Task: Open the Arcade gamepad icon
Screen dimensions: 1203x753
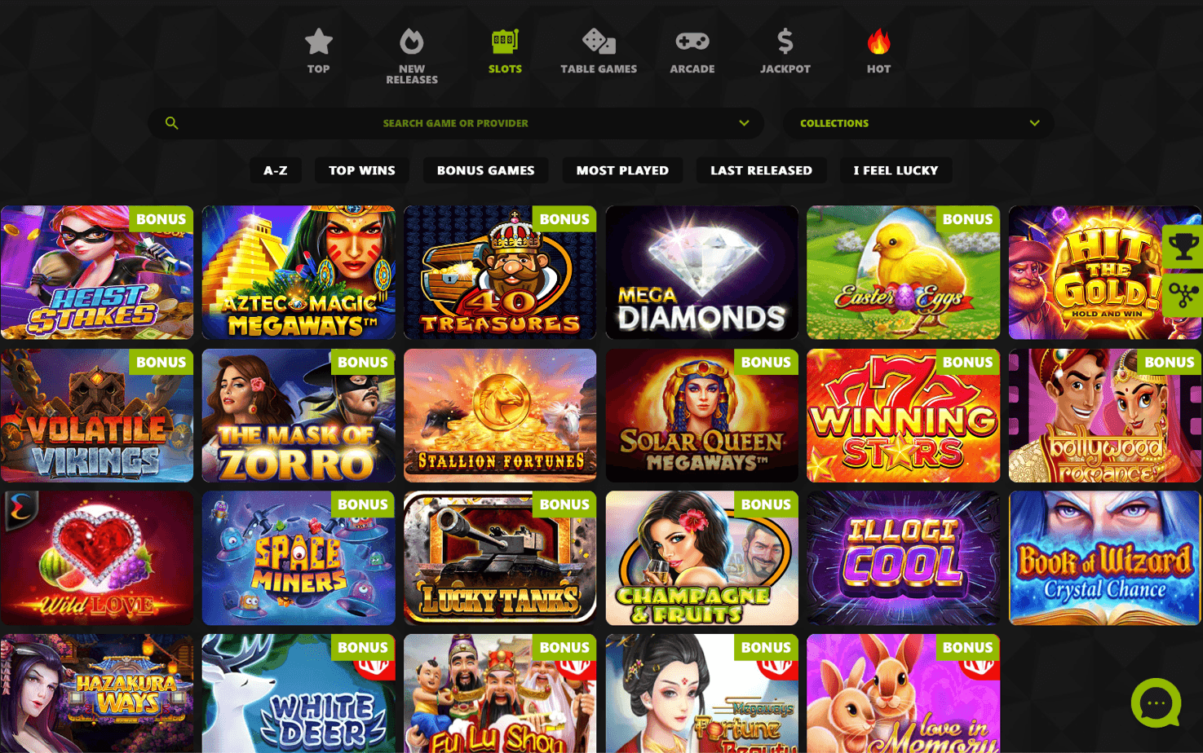Action: (692, 41)
